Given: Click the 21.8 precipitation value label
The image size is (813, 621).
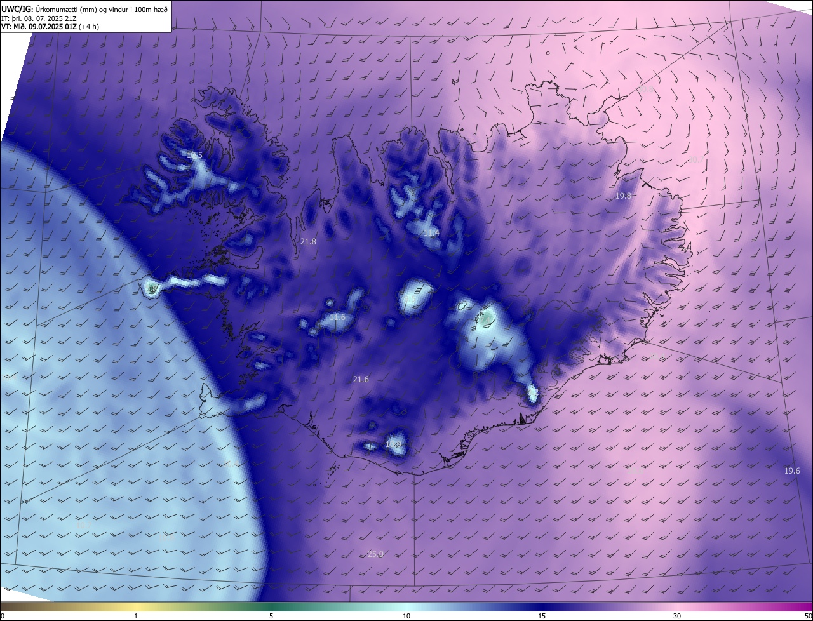Looking at the screenshot, I should (308, 241).
